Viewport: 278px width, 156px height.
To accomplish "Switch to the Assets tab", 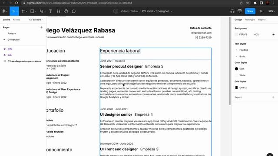I will [x=17, y=19].
